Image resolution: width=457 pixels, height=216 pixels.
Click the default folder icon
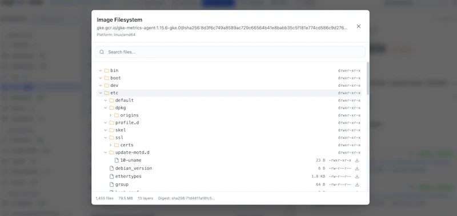tap(111, 100)
